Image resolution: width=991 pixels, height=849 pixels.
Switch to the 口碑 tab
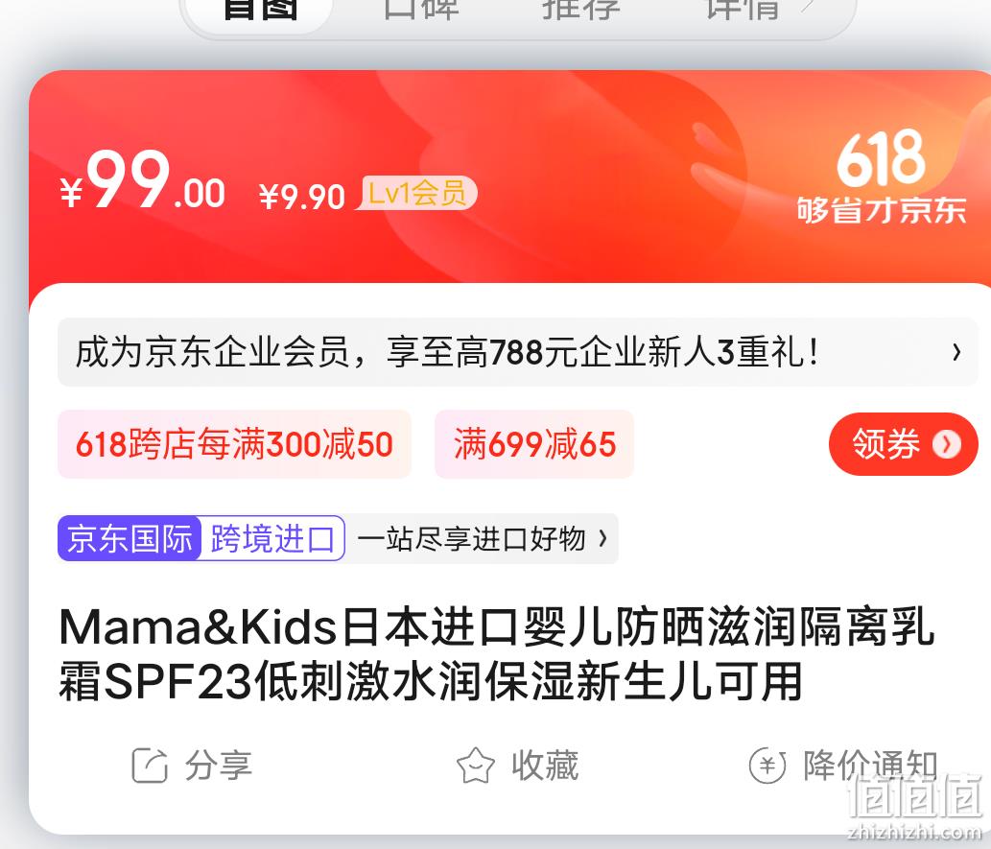[421, 10]
